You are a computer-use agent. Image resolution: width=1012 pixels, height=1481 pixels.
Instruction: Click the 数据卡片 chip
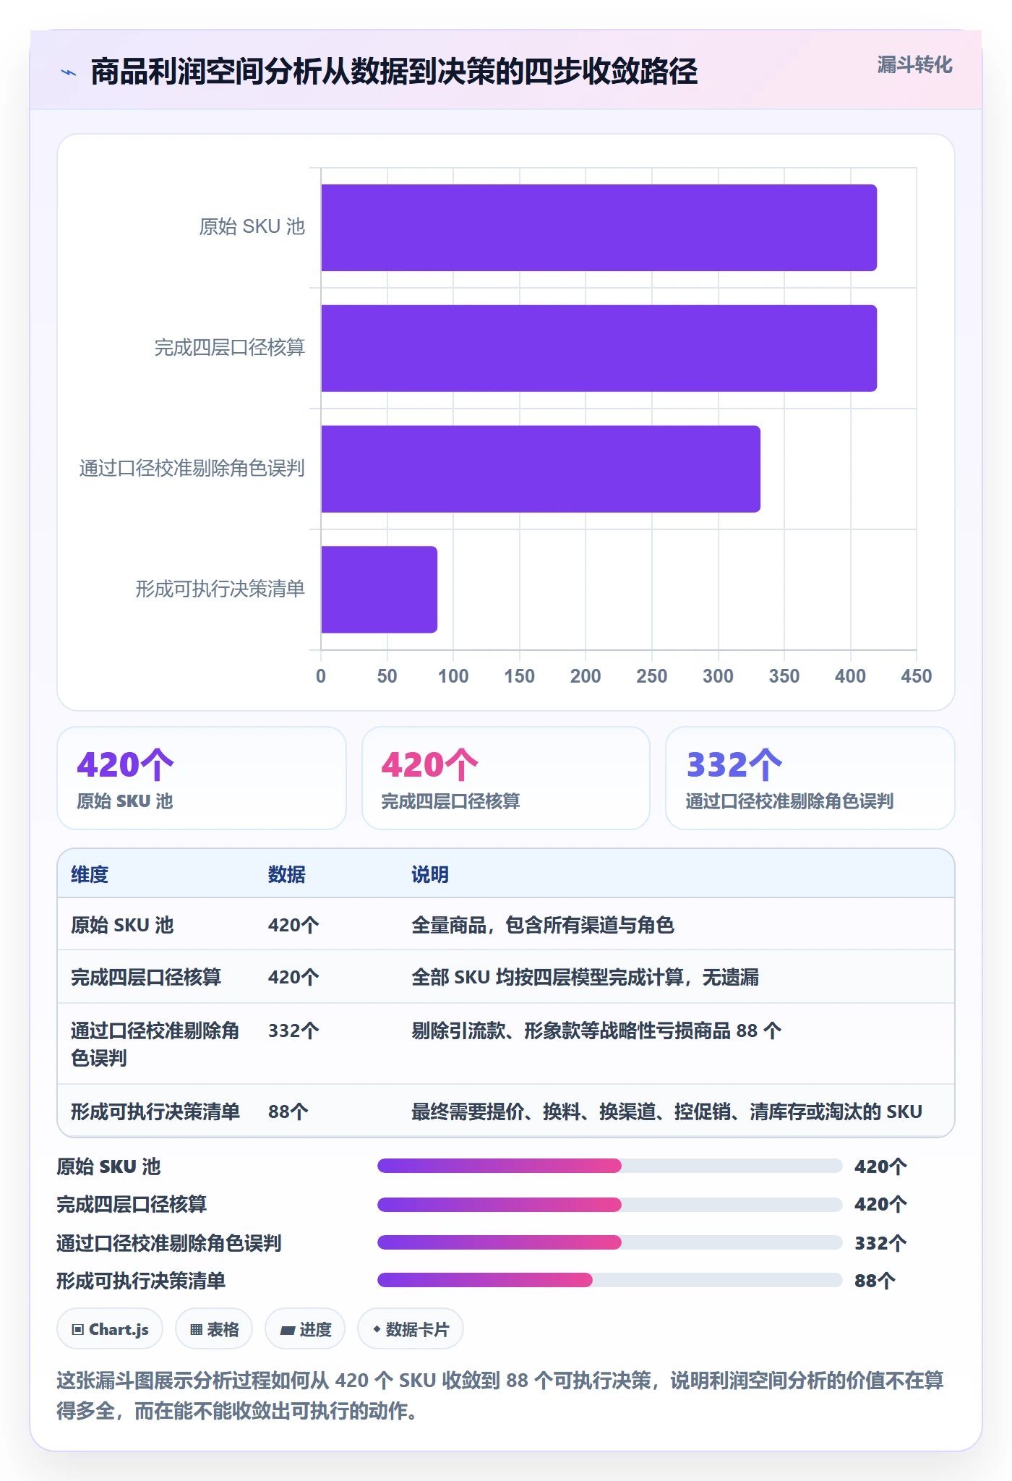(x=411, y=1329)
